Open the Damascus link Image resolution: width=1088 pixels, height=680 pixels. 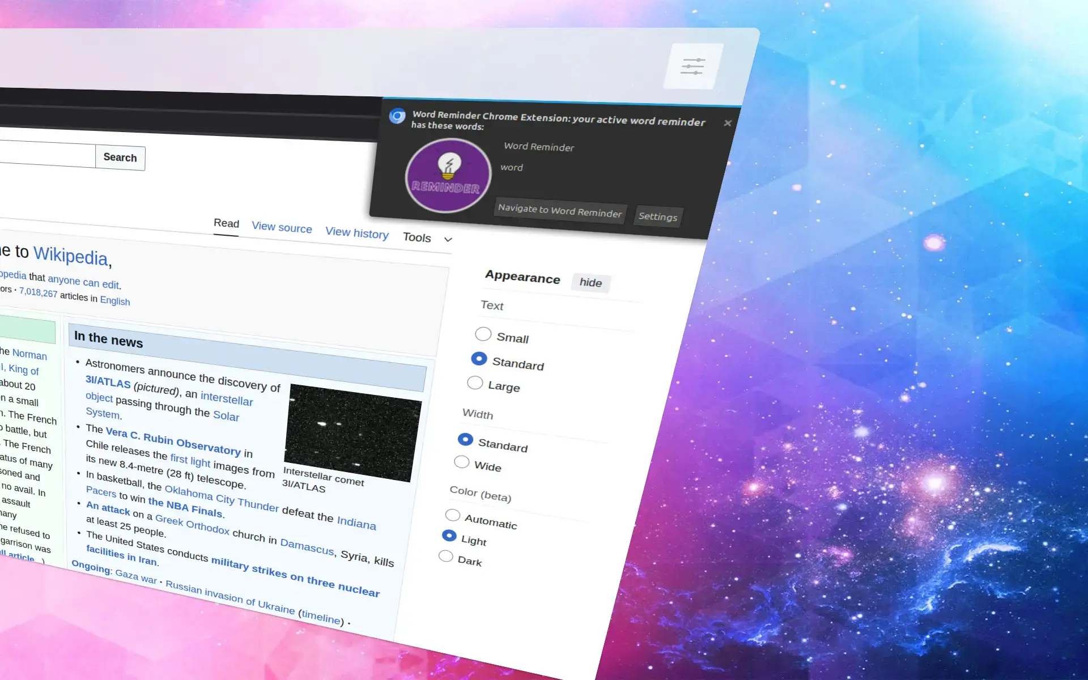307,547
